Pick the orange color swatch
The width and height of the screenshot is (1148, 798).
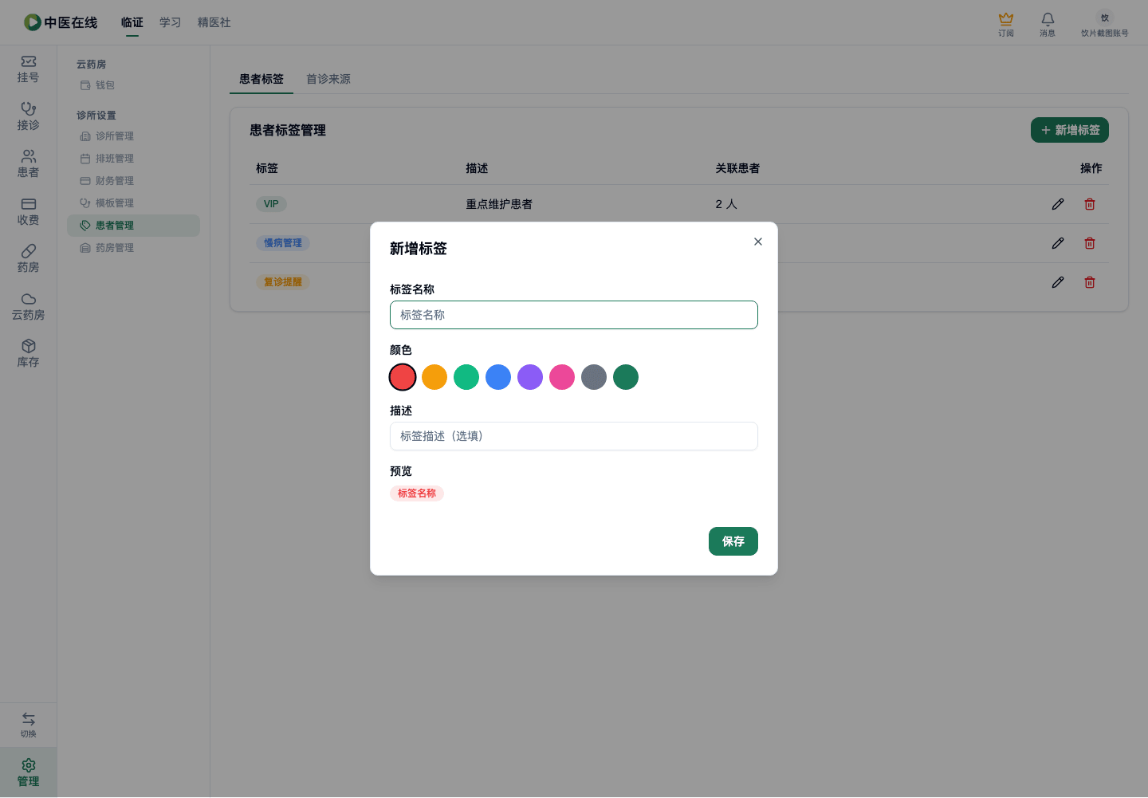pos(434,377)
